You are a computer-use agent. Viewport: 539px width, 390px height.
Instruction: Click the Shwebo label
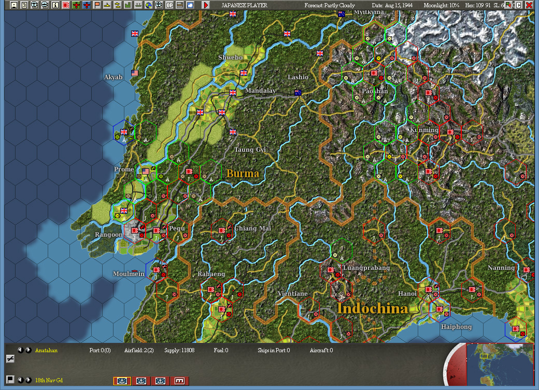click(230, 57)
